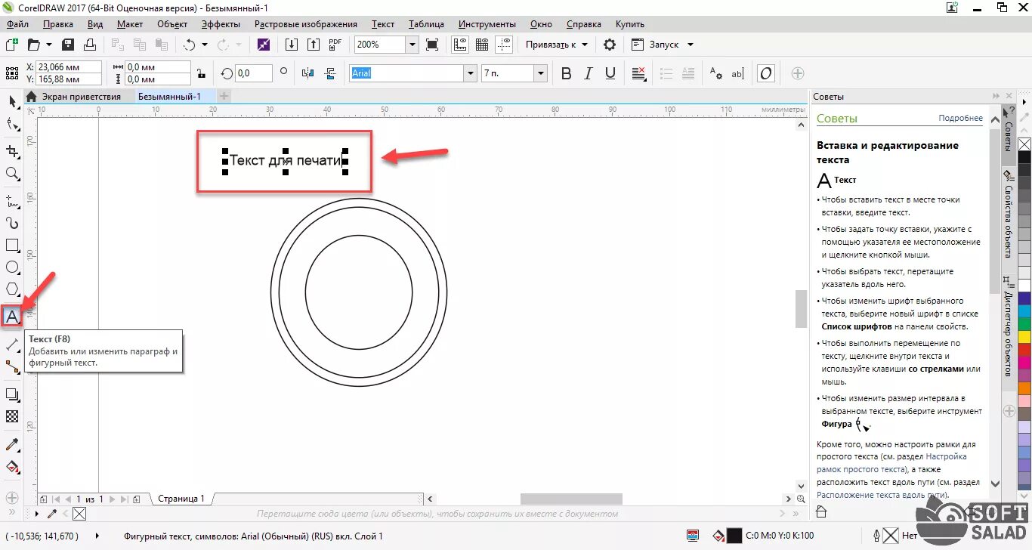
Task: Toggle Show rulers button
Action: click(x=459, y=45)
